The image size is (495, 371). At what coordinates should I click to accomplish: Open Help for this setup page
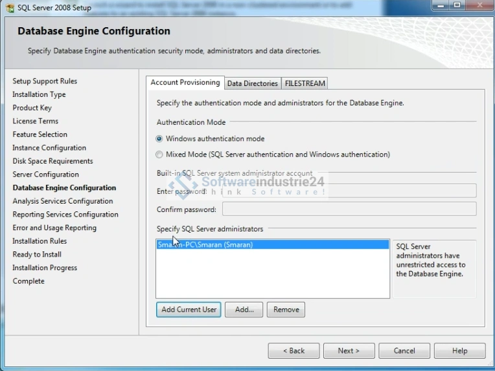point(459,350)
